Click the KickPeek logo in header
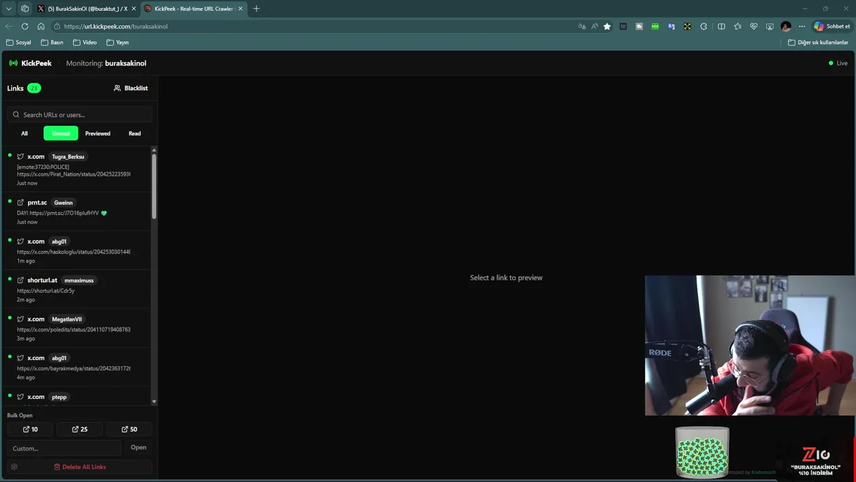The image size is (856, 482). coord(30,63)
